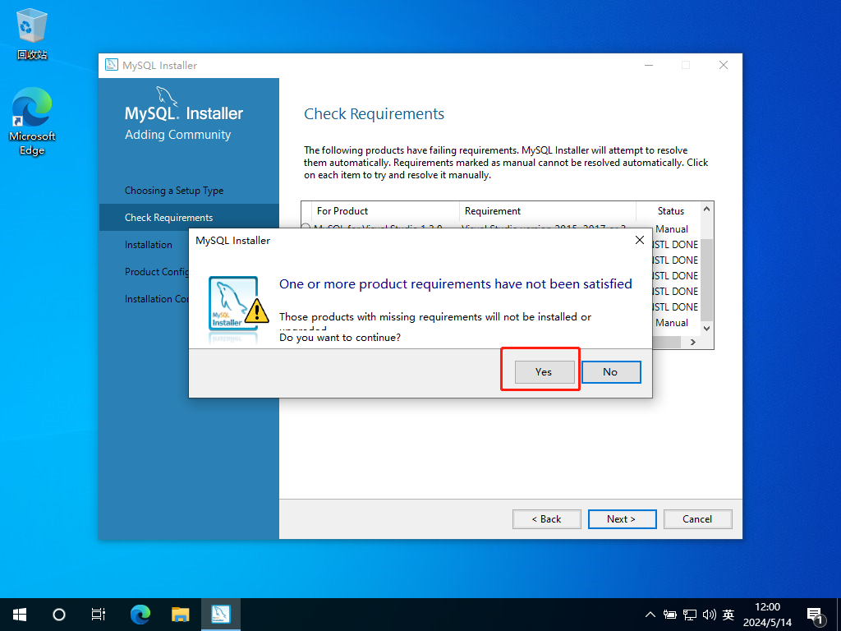Open Task View on the taskbar

point(99,615)
